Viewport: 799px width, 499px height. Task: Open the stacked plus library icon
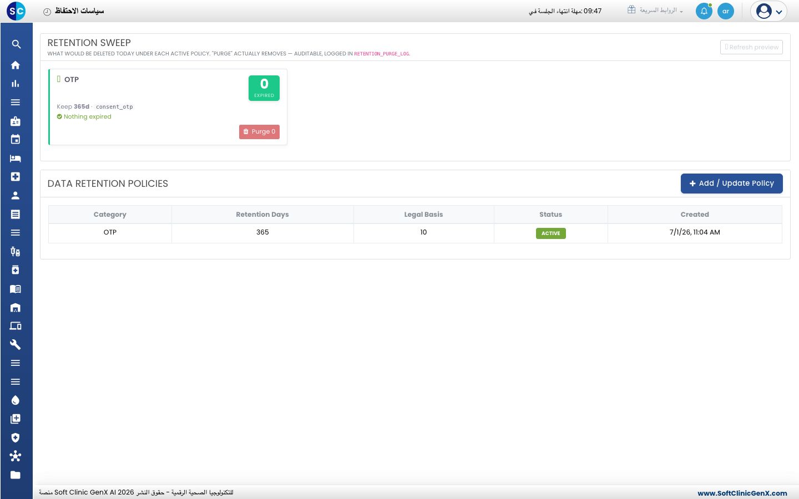pyautogui.click(x=16, y=419)
